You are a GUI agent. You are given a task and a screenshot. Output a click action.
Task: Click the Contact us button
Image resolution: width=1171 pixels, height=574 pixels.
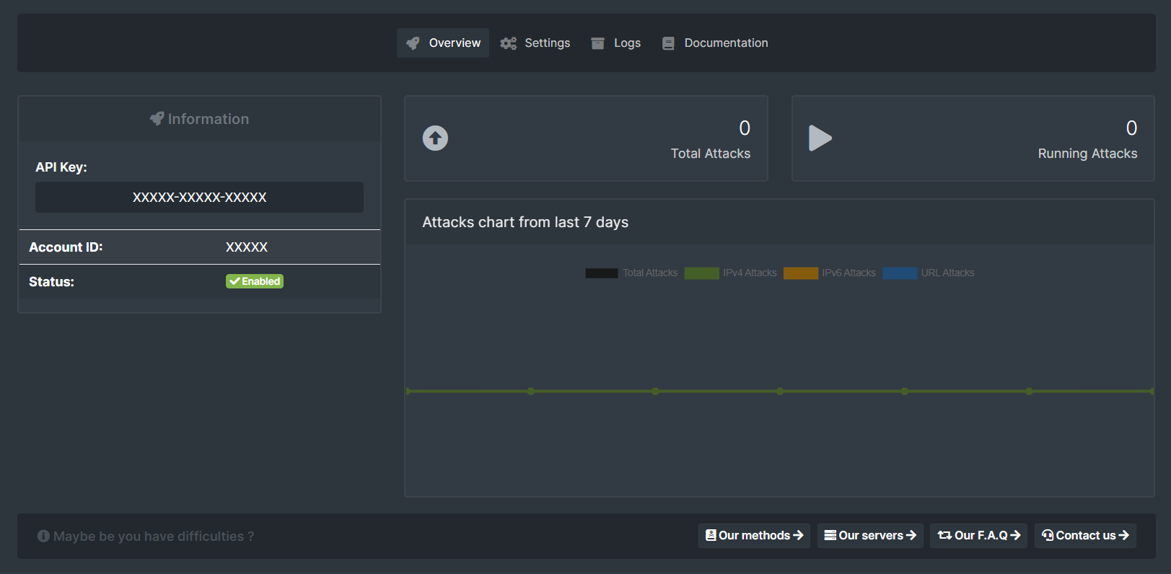[x=1085, y=536]
